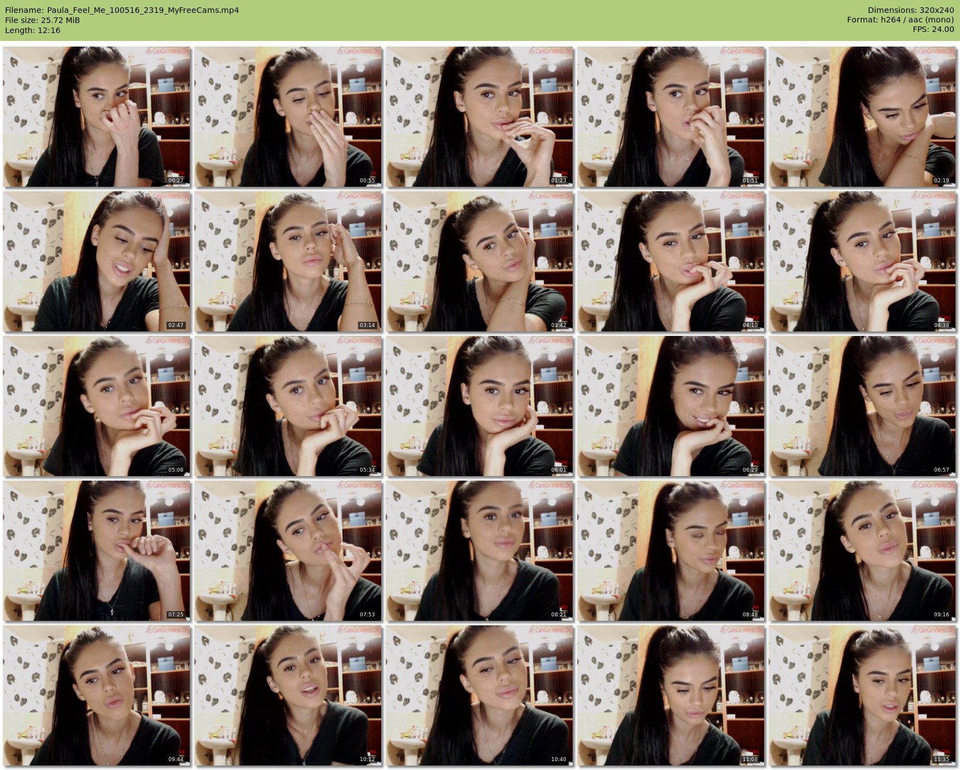Click the Filename line in the header
This screenshot has width=960, height=770.
coord(122,10)
